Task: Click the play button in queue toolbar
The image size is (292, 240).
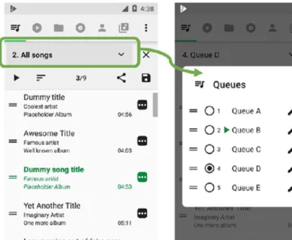Action: 16,78
